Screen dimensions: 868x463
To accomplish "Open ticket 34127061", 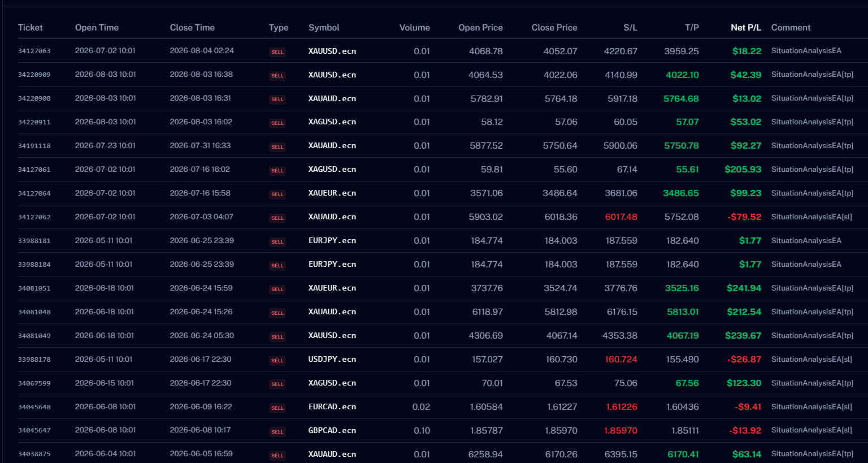I will (x=34, y=170).
